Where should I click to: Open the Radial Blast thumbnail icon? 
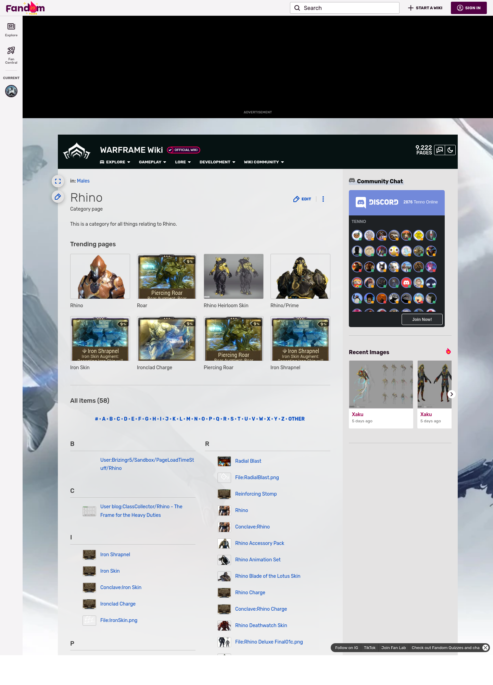point(224,461)
